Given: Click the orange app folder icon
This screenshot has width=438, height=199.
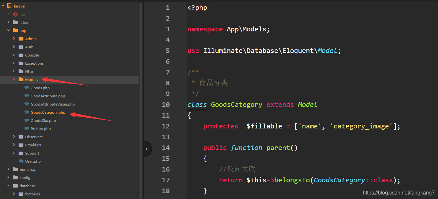Looking at the screenshot, I should click(15, 31).
